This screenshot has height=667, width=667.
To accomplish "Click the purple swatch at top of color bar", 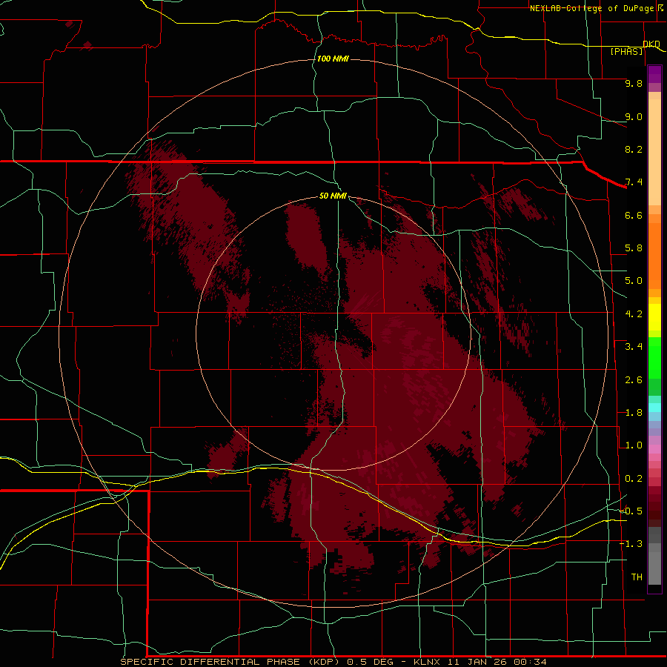I will [654, 74].
